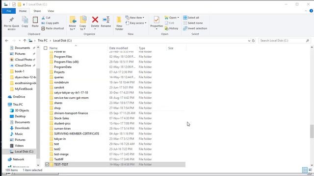Open recent locations dropdown arrow

pos(20,41)
